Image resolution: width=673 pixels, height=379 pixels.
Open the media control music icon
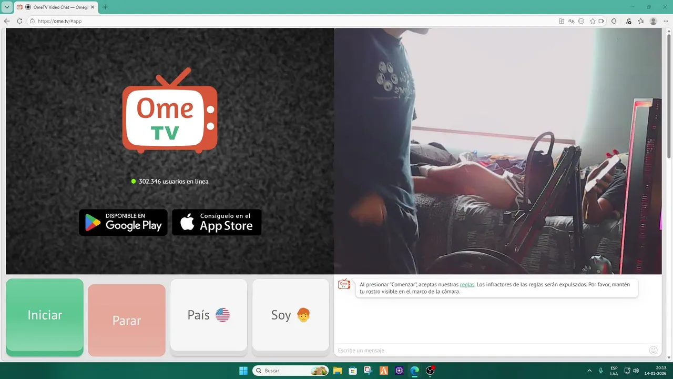[628, 21]
